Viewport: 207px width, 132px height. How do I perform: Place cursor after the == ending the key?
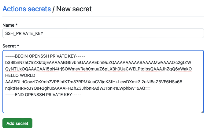(151, 88)
